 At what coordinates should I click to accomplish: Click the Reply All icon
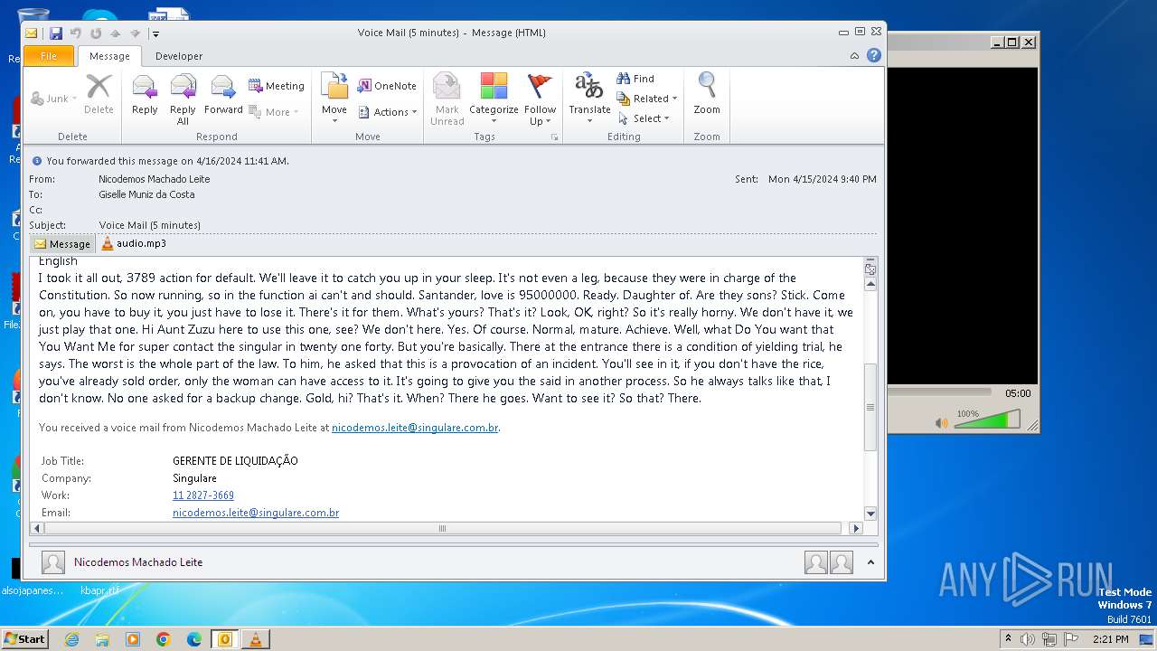click(183, 99)
